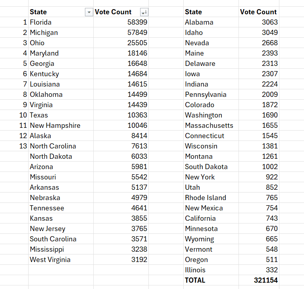Select the right Vote Count header cell

click(x=258, y=12)
